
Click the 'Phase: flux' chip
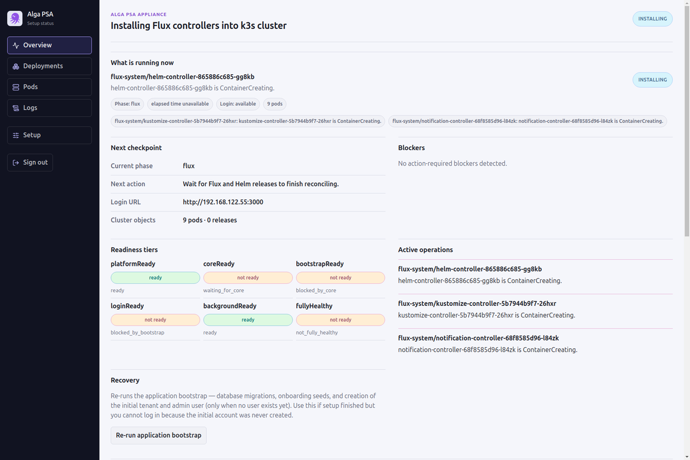tap(128, 104)
